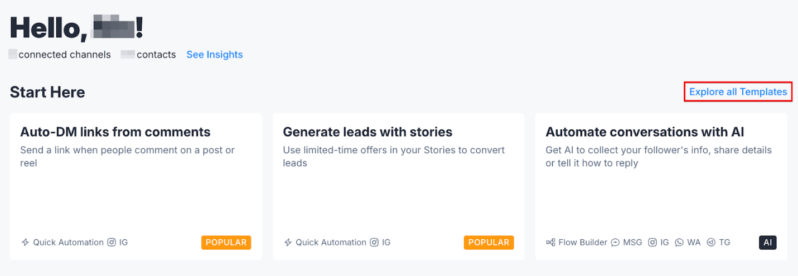The height and width of the screenshot is (276, 798).
Task: Click the Start Here heading
Action: [x=47, y=92]
